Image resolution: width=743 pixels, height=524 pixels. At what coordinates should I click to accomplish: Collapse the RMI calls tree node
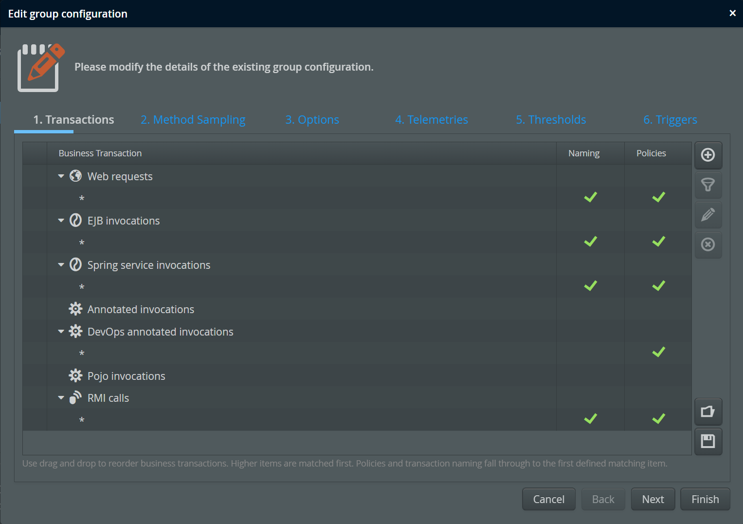click(x=61, y=398)
